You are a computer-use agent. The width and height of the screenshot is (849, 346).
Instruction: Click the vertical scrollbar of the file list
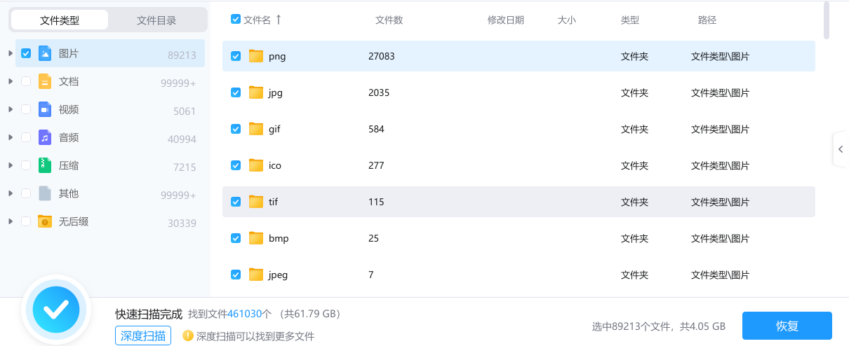827,20
